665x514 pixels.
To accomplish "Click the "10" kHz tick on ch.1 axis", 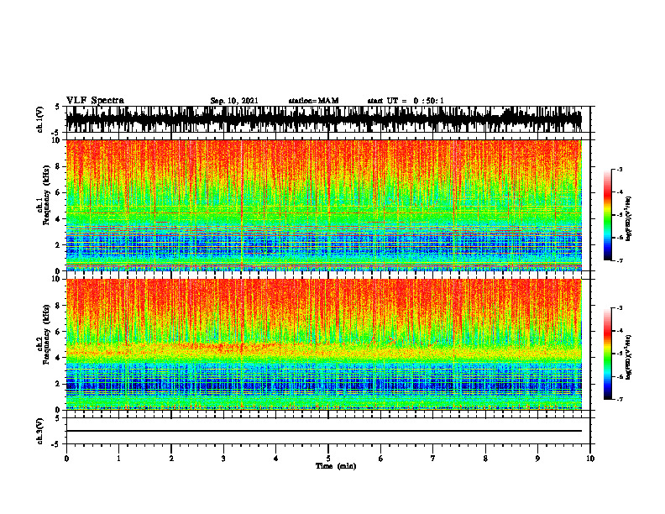I will 57,140.
